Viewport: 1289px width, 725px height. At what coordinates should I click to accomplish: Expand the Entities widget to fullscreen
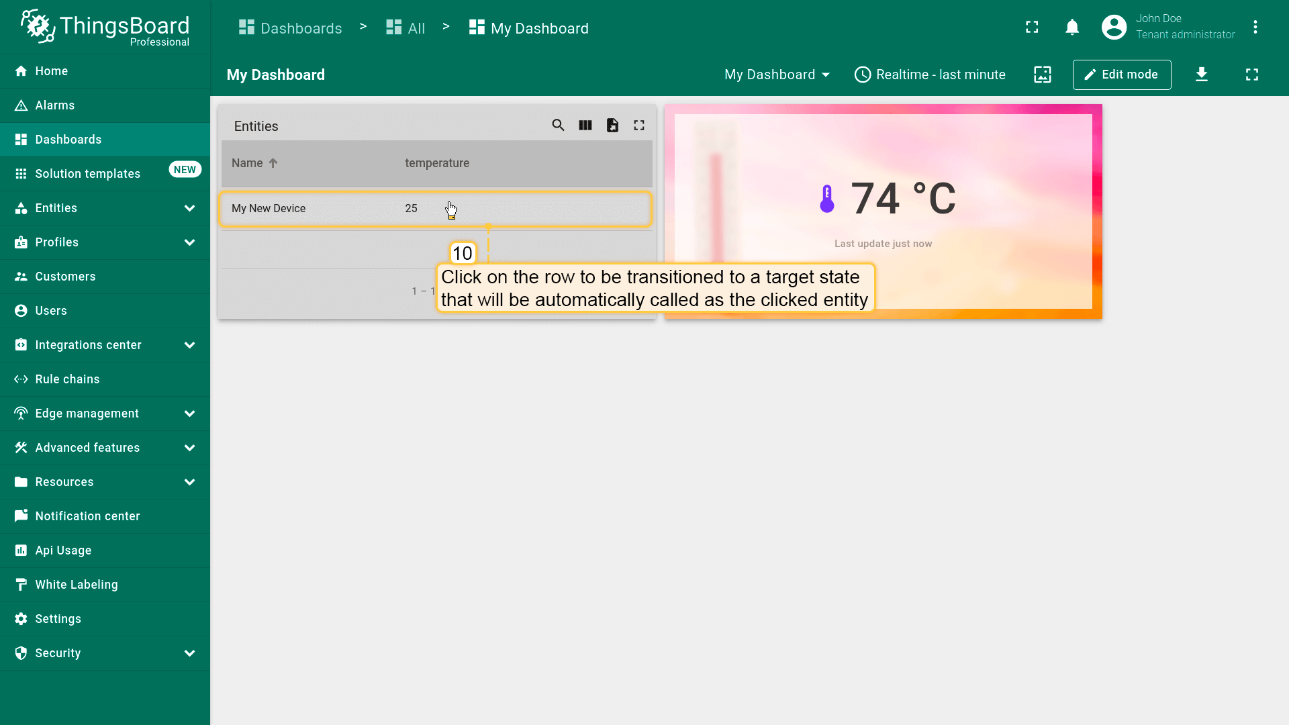[x=639, y=126]
